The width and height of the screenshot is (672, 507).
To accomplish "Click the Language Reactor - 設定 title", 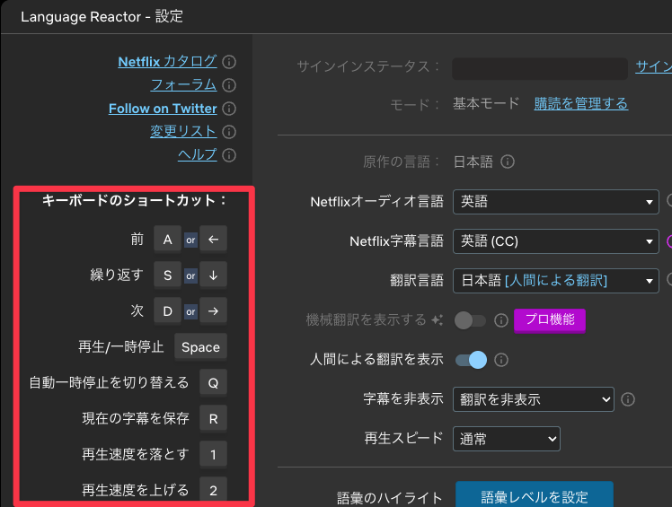I will point(102,17).
